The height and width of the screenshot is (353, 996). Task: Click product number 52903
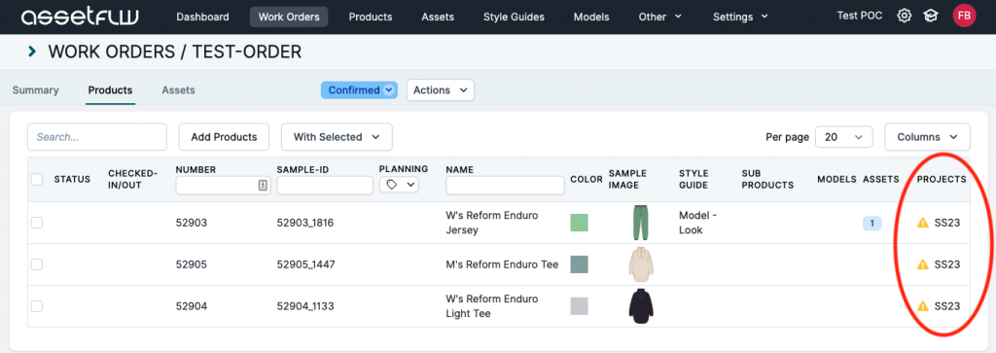click(192, 223)
